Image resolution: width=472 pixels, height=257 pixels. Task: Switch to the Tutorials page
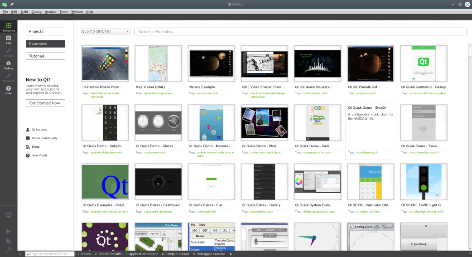45,56
